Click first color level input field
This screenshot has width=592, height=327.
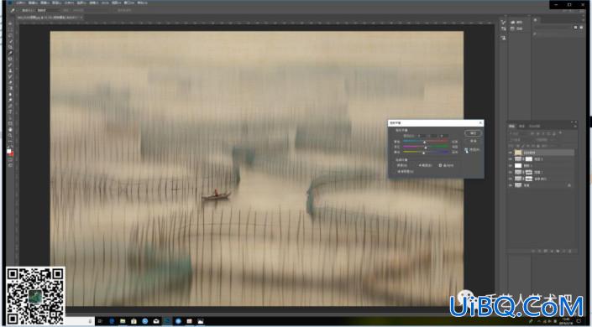point(422,136)
